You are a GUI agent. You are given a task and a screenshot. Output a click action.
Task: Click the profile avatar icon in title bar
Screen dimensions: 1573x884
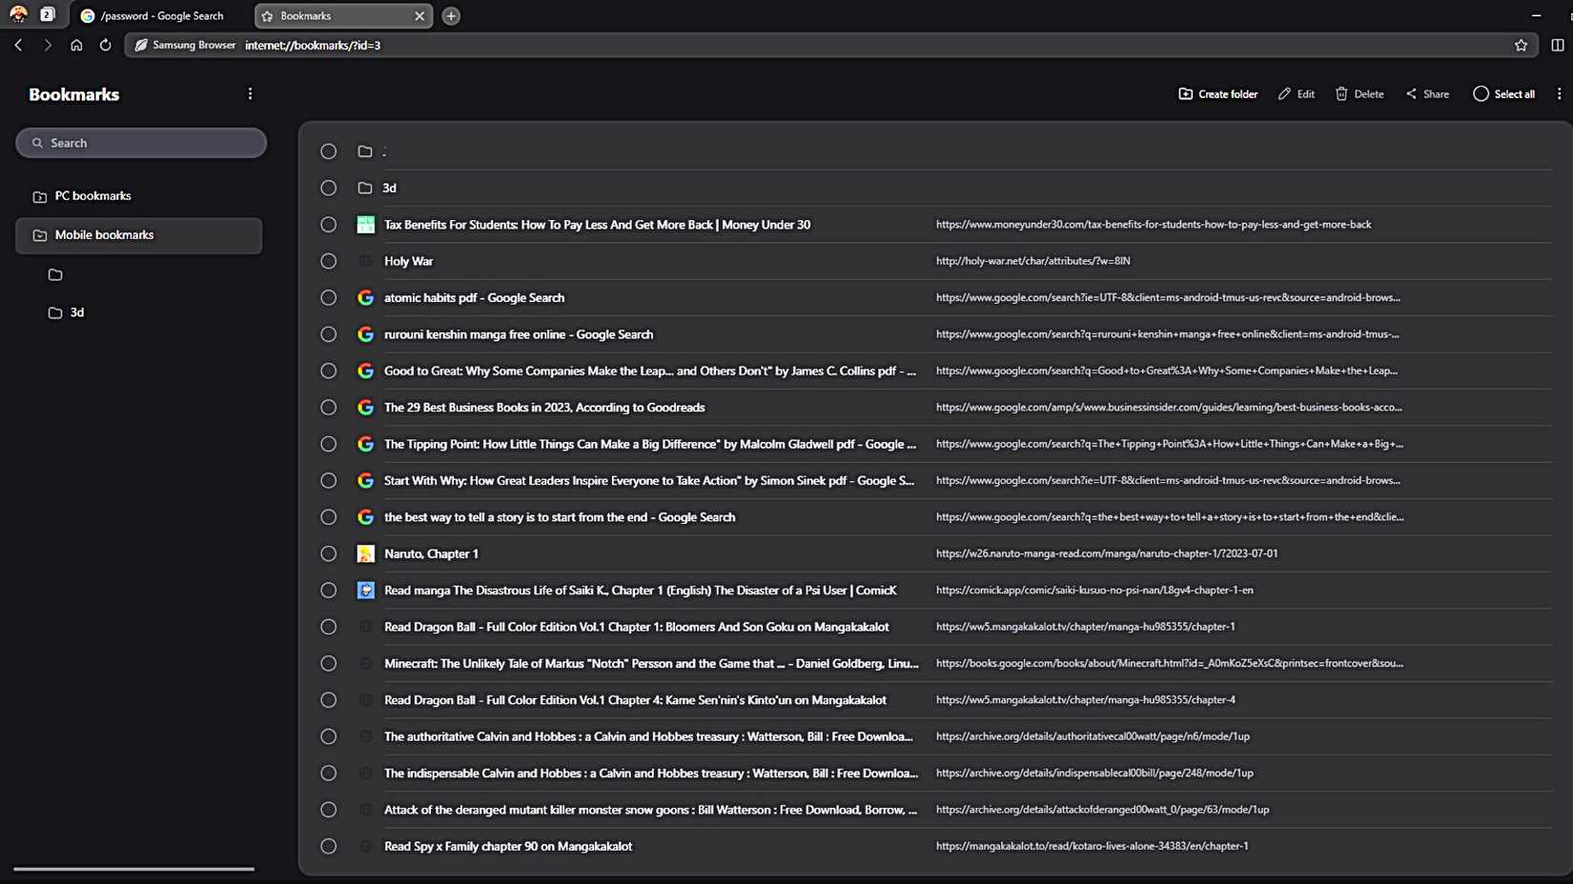click(18, 14)
